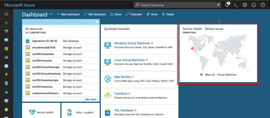Open notifications bell icon

(227, 5)
